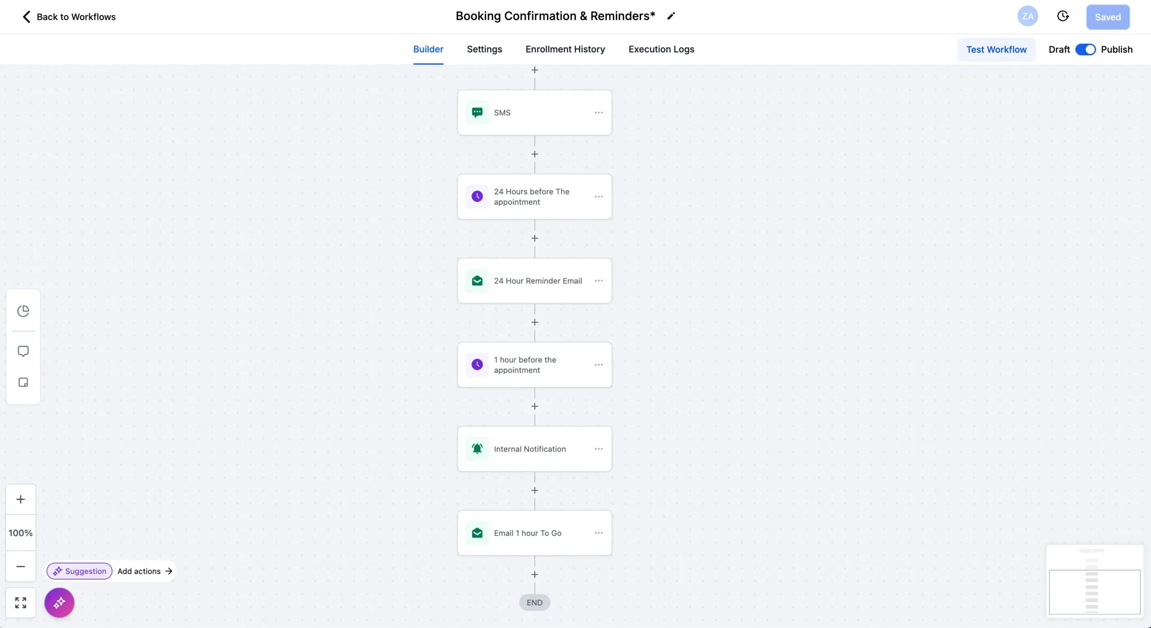Go Back to Workflows
The height and width of the screenshot is (628, 1151).
[x=69, y=17]
